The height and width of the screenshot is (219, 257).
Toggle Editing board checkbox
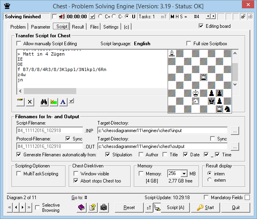point(201,26)
